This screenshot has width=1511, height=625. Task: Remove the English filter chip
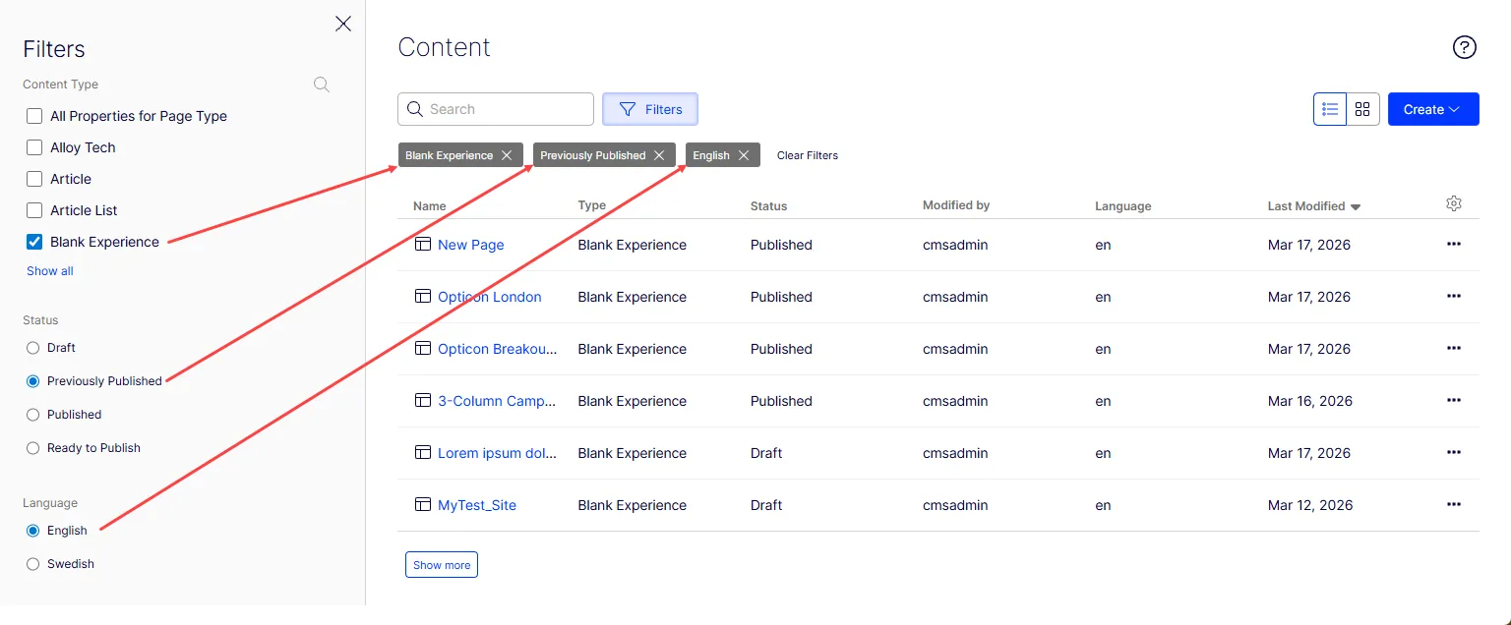pos(744,155)
